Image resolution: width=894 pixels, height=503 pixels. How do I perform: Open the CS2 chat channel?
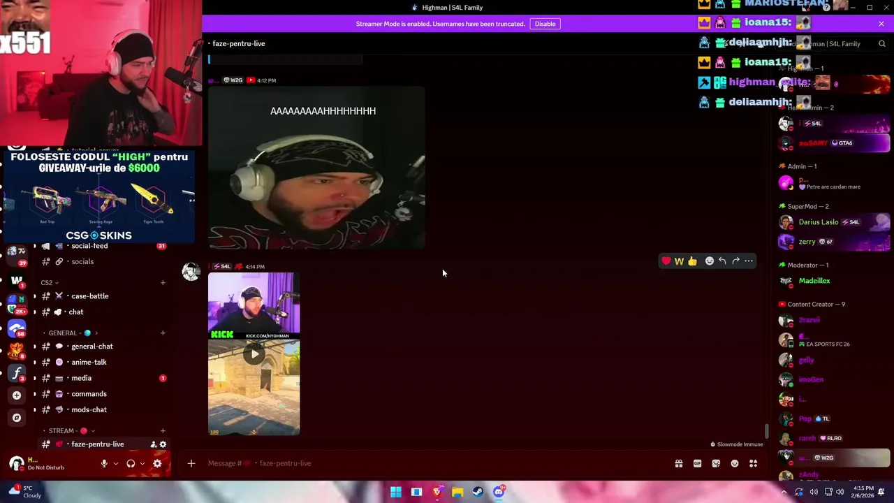(x=103, y=312)
